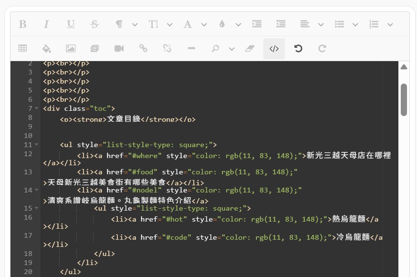This screenshot has width=417, height=277.
Task: Click the Paragraph Format pilcrow icon
Action: point(119,24)
